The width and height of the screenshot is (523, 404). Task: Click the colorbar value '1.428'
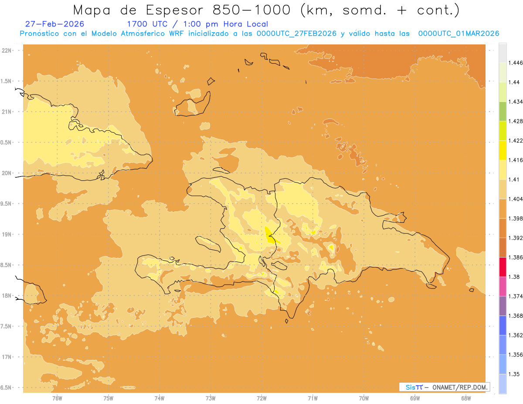point(516,121)
